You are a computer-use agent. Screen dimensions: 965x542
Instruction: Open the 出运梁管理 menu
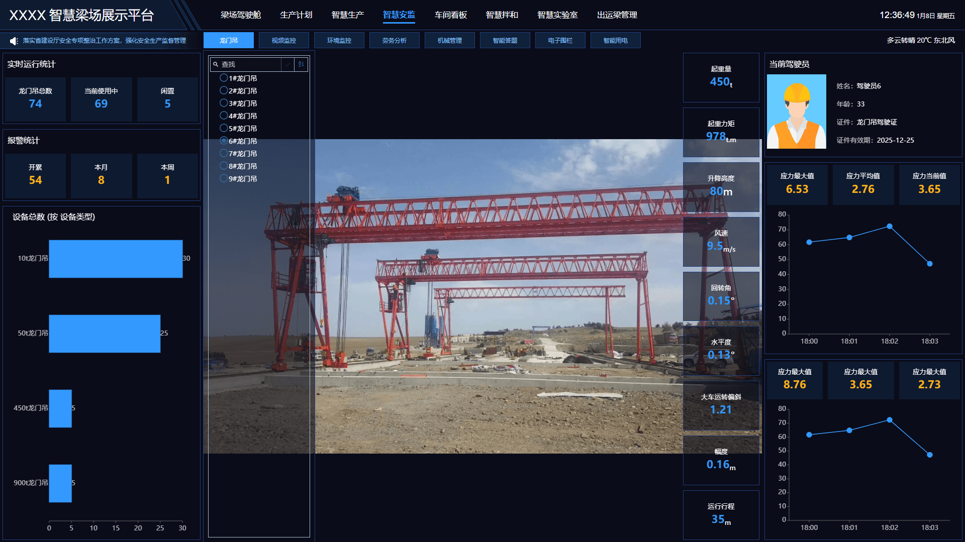pos(617,15)
